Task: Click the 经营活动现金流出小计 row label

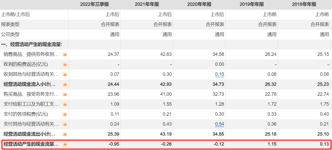Action: click(30, 134)
